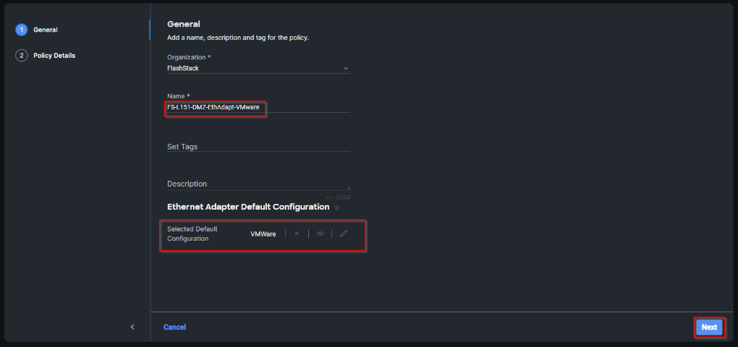
Task: Grab the Description box resize handle
Action: click(x=348, y=188)
